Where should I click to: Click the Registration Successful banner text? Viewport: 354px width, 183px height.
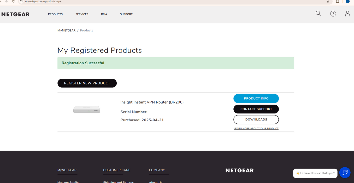pos(83,63)
